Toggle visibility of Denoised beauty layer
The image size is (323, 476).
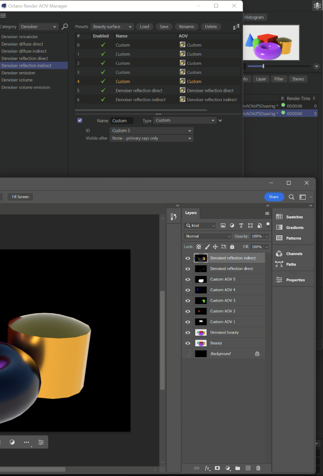(x=188, y=333)
